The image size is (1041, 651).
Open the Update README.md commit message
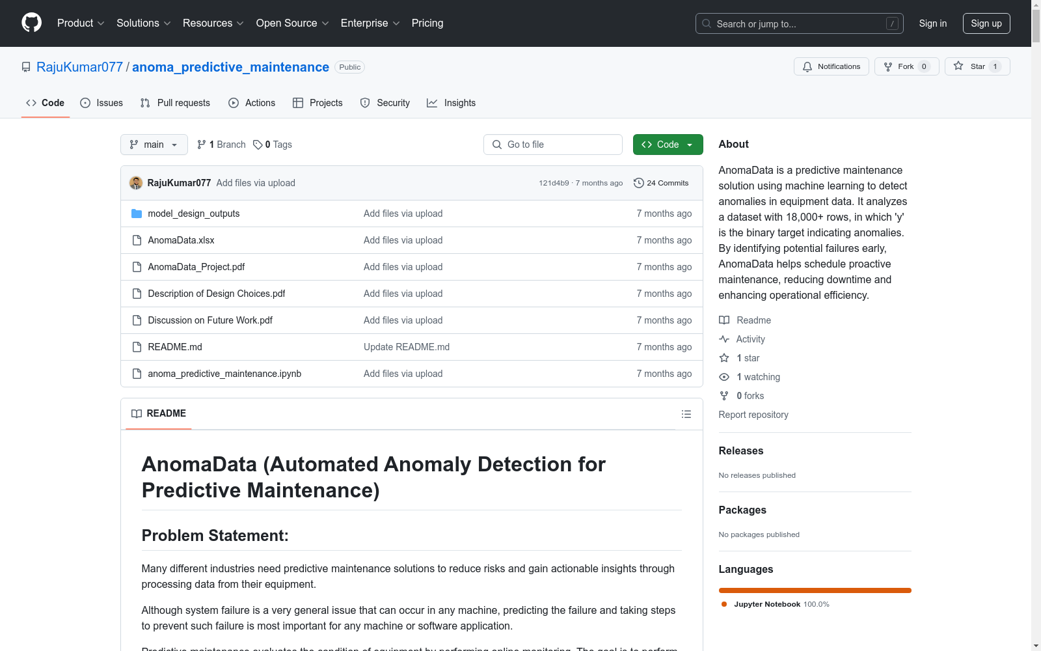tap(407, 347)
